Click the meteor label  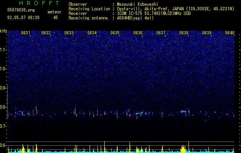pos(54,12)
